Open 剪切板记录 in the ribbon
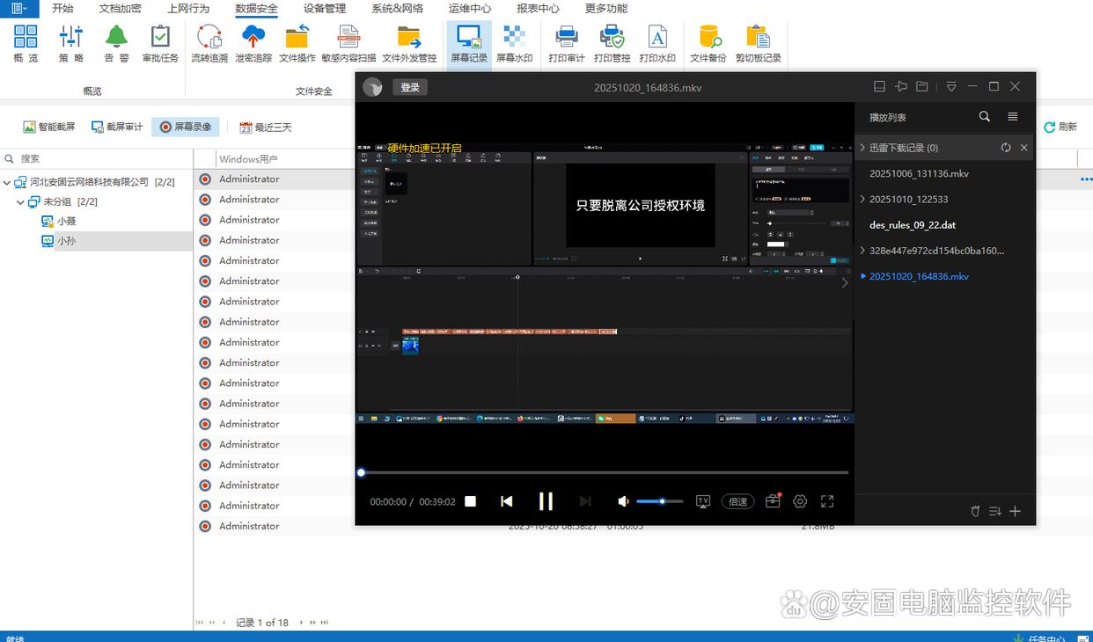Screen dimensions: 1093x642 [758, 43]
